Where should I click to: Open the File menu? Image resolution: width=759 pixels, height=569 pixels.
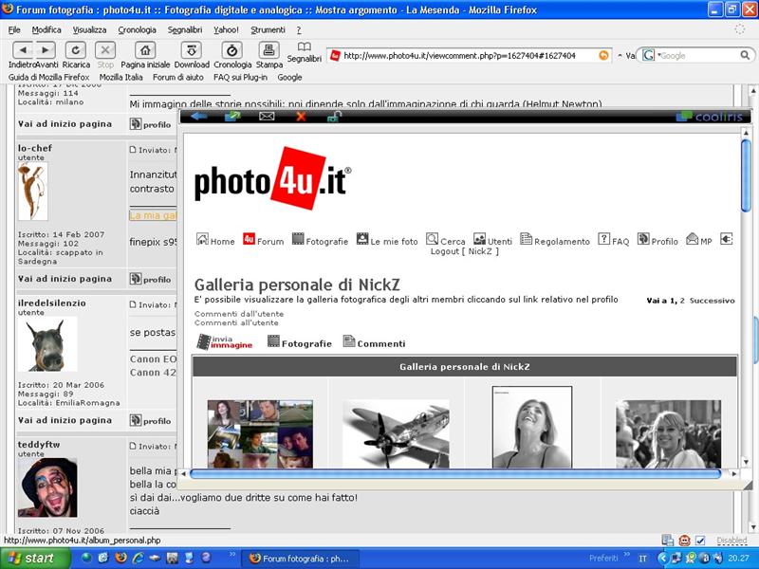pos(14,30)
